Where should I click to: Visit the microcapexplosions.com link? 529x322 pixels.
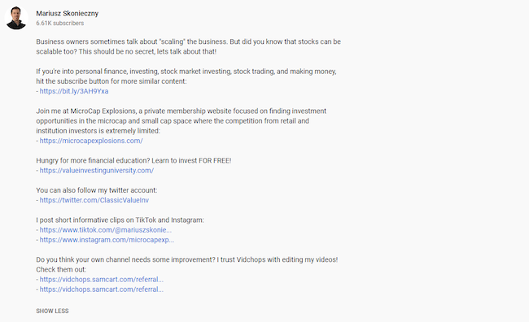coord(91,141)
